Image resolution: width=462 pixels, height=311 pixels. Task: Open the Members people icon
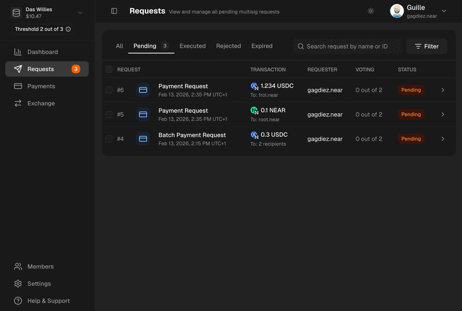(18, 267)
